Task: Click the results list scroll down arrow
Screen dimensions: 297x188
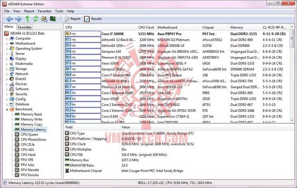Action: [292, 121]
